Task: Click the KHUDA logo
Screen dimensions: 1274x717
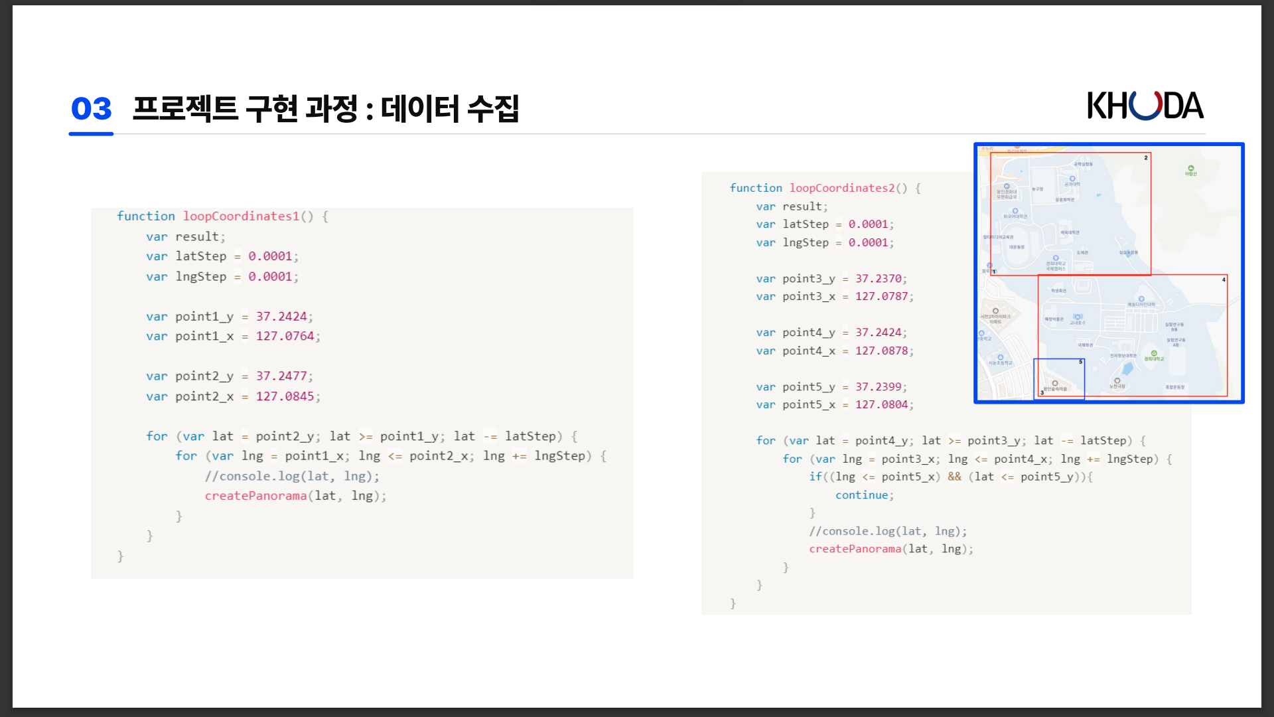Action: [x=1145, y=106]
